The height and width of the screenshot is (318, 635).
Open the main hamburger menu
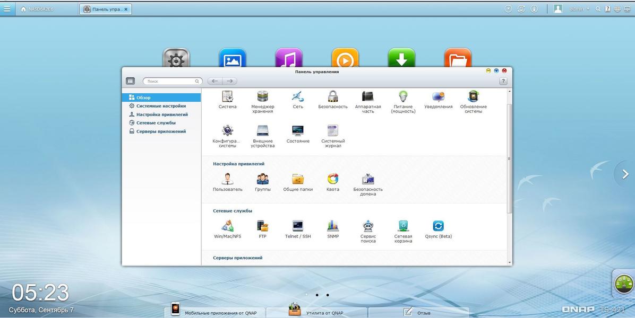[7, 8]
